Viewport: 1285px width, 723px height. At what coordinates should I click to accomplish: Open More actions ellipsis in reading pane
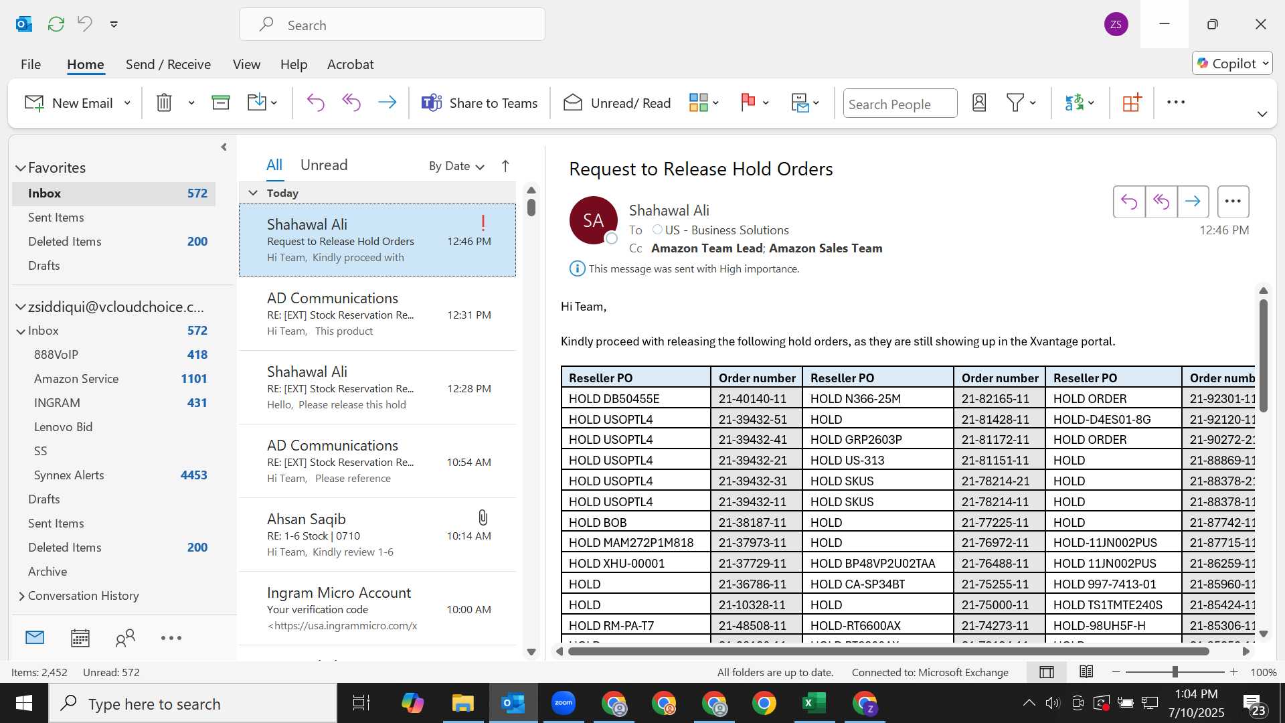1233,202
